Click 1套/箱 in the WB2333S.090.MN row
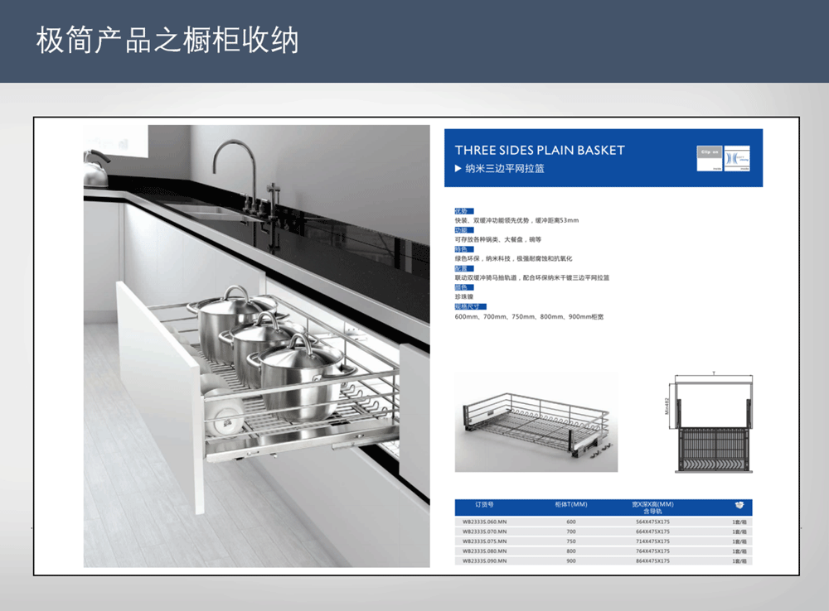Screen dimensions: 829x611 tap(739, 561)
